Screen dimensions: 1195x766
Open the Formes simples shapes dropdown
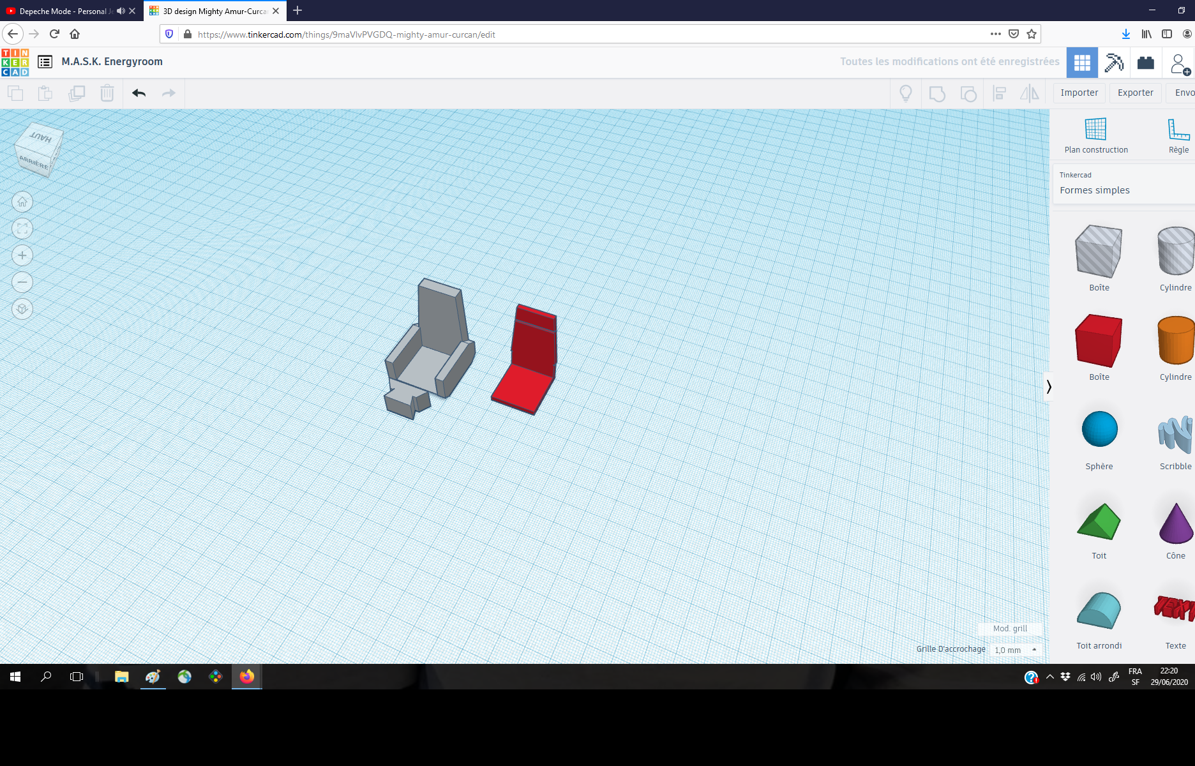pyautogui.click(x=1124, y=184)
